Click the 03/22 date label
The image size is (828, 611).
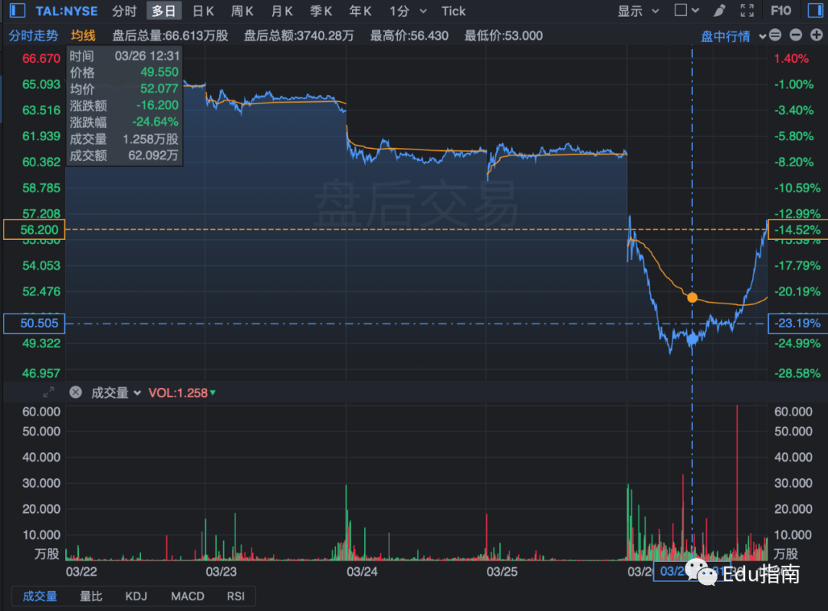click(x=81, y=571)
